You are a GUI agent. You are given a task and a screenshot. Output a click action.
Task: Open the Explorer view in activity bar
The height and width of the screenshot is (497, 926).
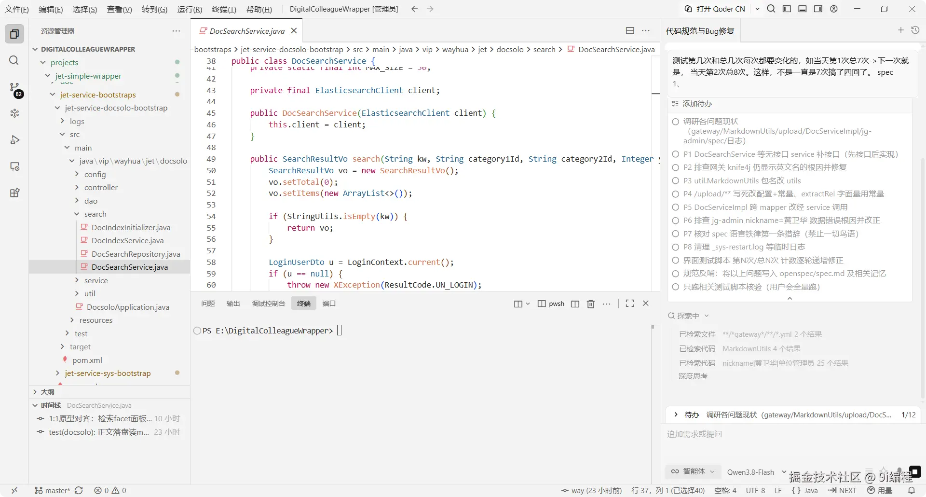[x=14, y=34]
